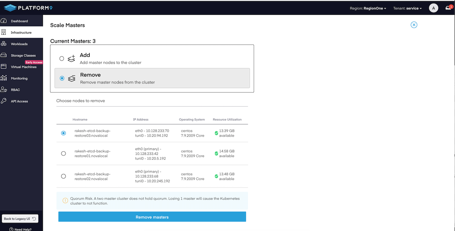Viewport: 455px width, 231px height.
Task: Click the Virtual Machines window icon
Action: point(4,67)
